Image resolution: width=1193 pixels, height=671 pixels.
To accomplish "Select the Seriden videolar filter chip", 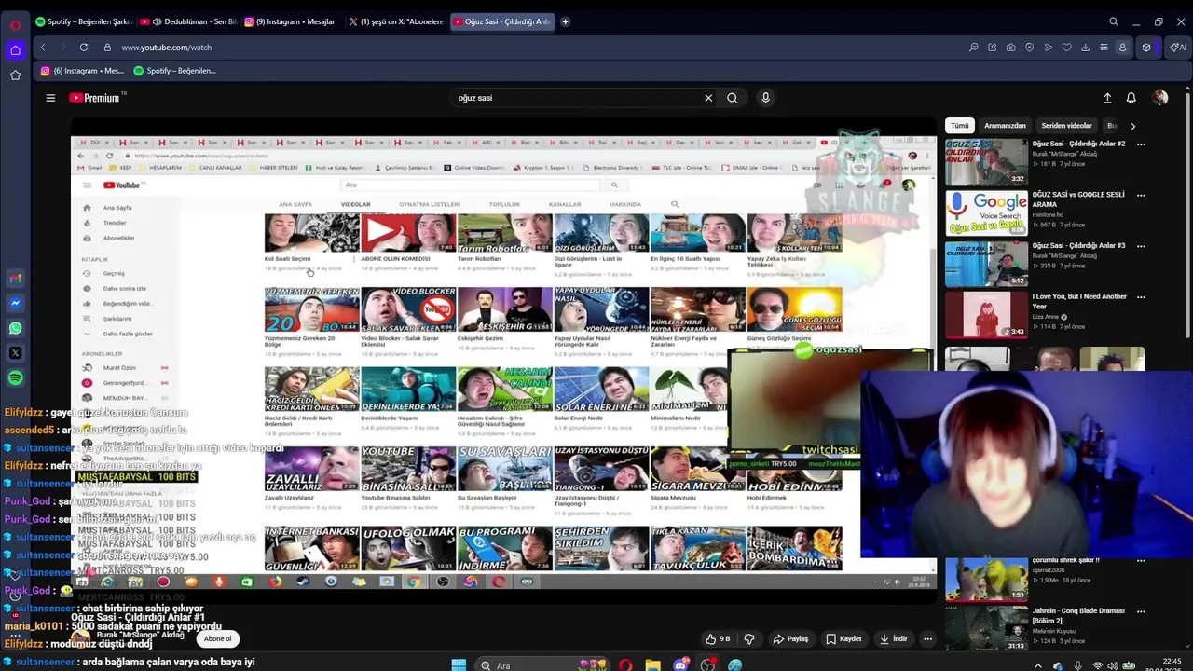I will point(1066,126).
